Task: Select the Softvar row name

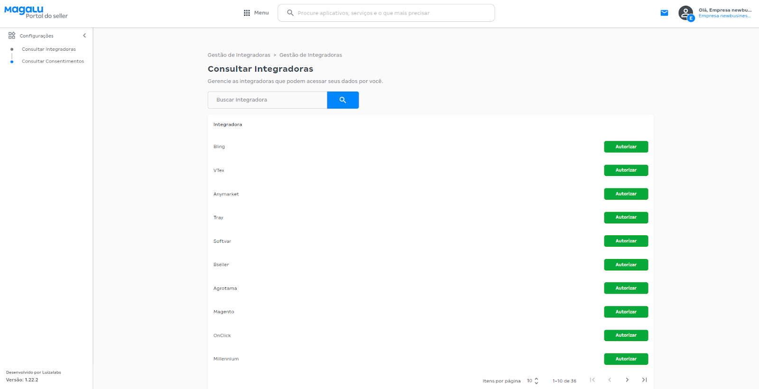Action: pyautogui.click(x=222, y=241)
